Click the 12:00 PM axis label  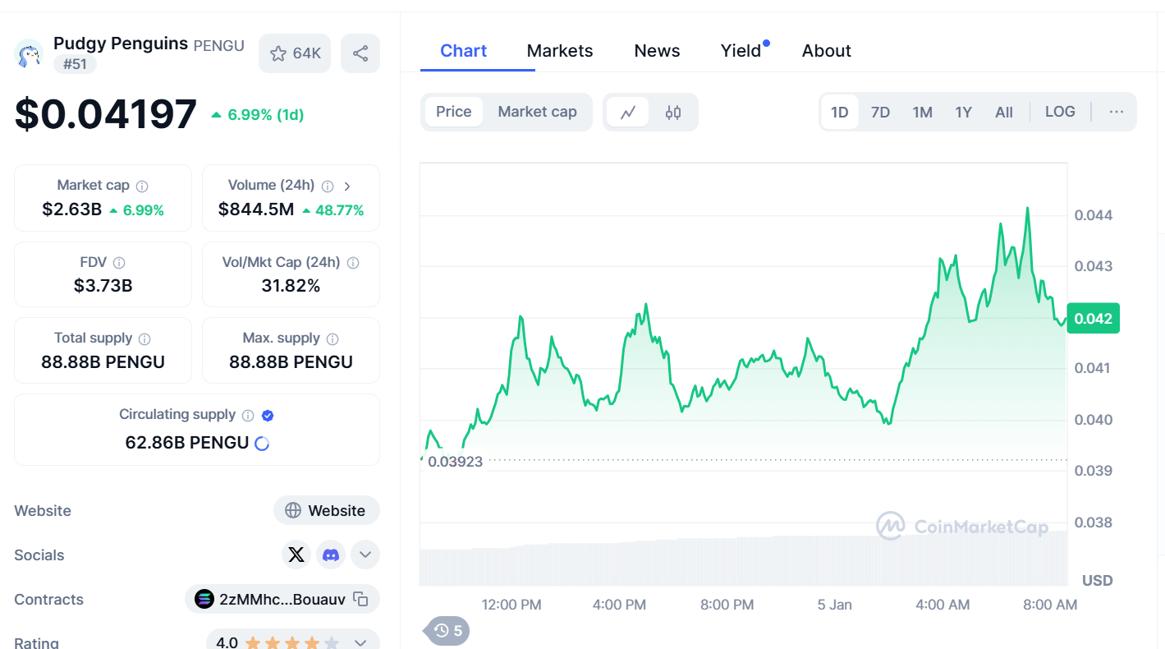coord(511,605)
